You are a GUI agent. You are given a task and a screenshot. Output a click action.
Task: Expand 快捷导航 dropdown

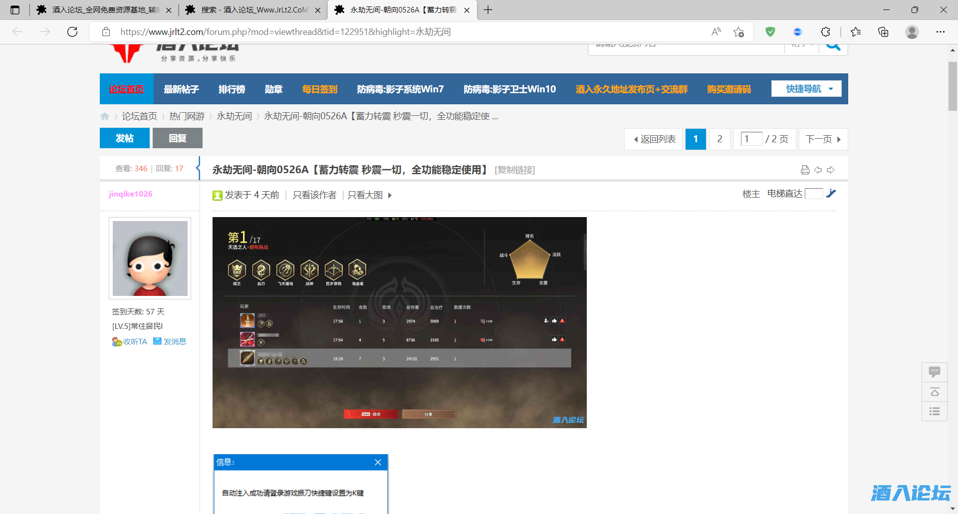806,89
